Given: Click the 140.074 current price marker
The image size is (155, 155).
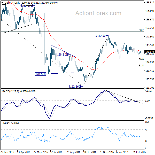Looking at the screenshot, I should tap(150, 52).
